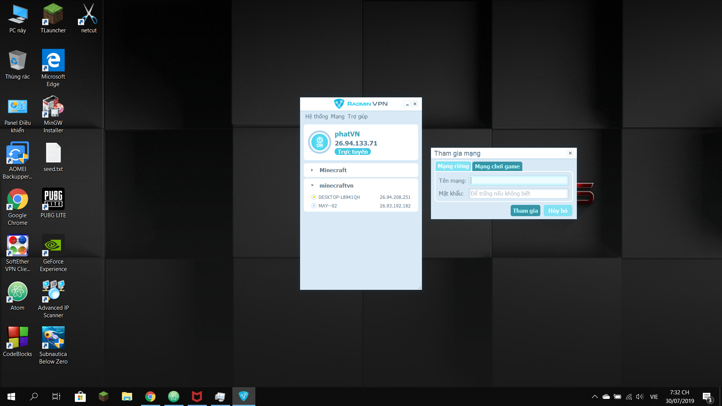Click the Tên mạng input field
This screenshot has height=406, width=722.
519,181
